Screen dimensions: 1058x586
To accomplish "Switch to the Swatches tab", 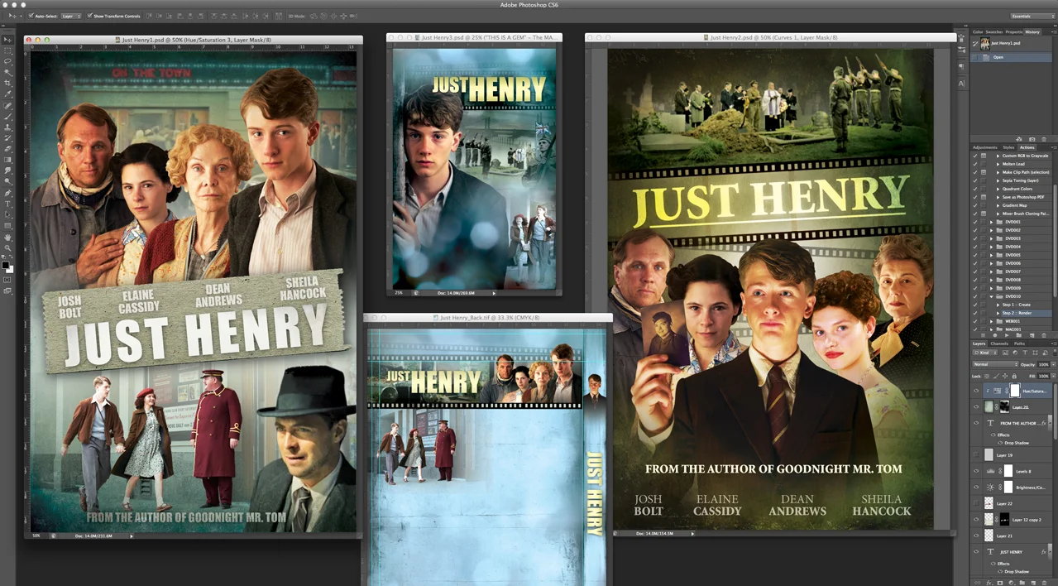I will (x=994, y=32).
